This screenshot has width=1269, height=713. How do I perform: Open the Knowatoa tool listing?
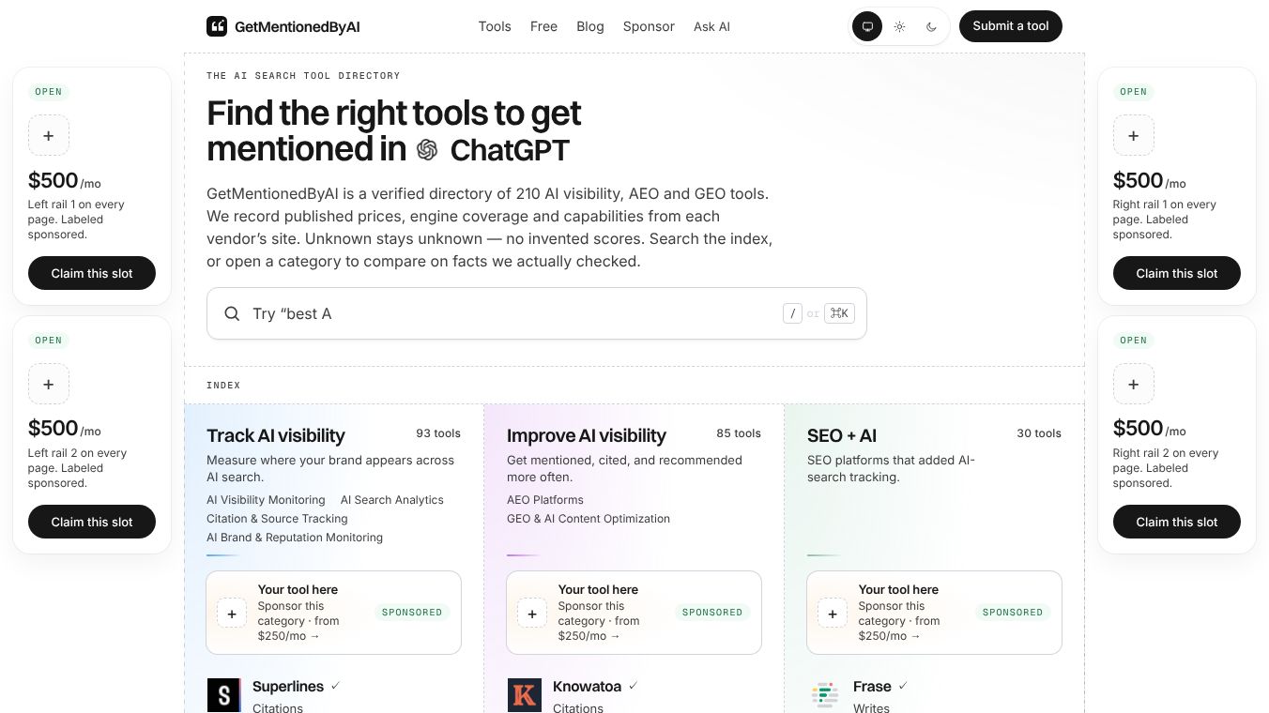tap(587, 687)
